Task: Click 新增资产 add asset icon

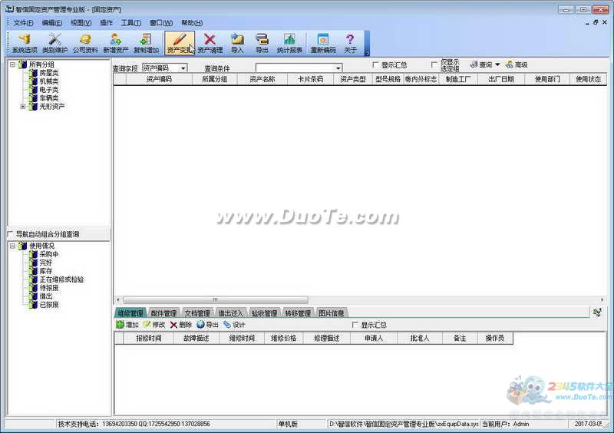Action: [x=116, y=43]
